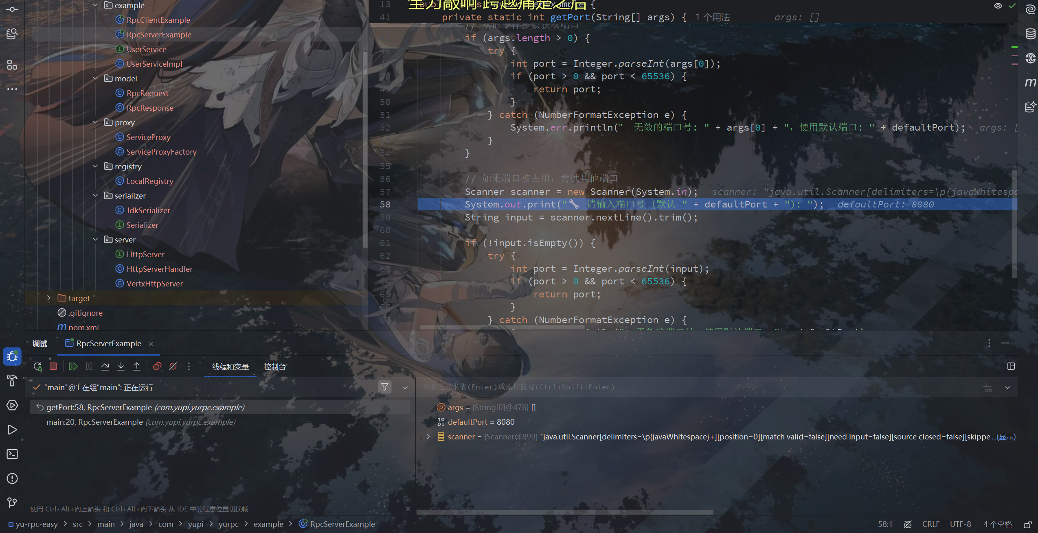1038x533 pixels.
Task: Open the Terminal tool window icon
Action: point(12,454)
